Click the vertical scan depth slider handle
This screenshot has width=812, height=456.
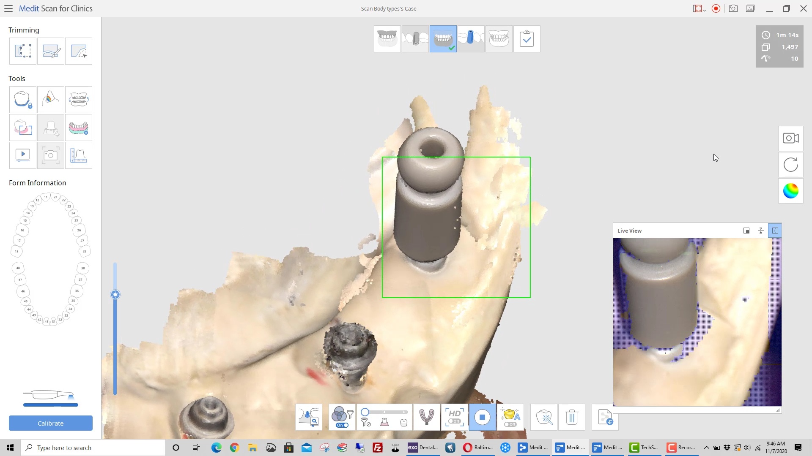pyautogui.click(x=115, y=295)
